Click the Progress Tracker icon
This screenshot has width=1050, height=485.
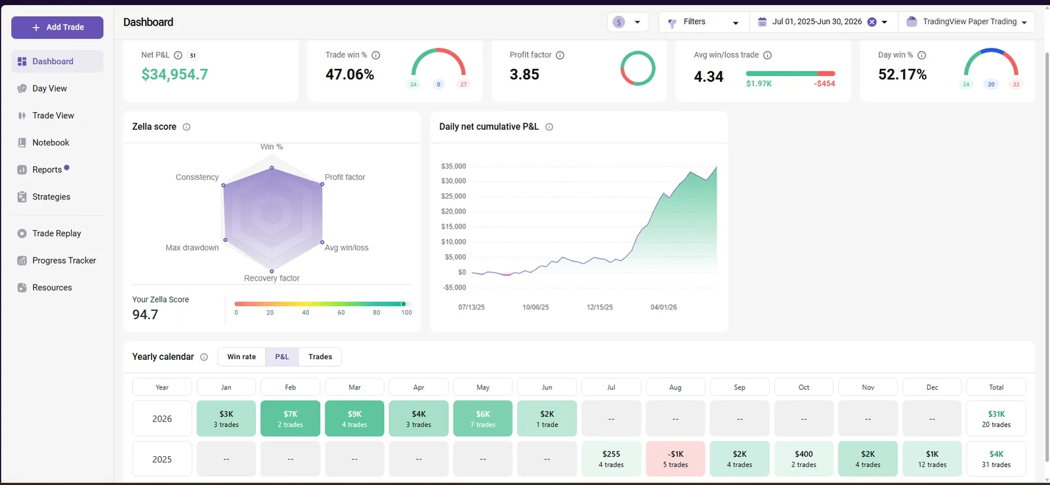[22, 260]
